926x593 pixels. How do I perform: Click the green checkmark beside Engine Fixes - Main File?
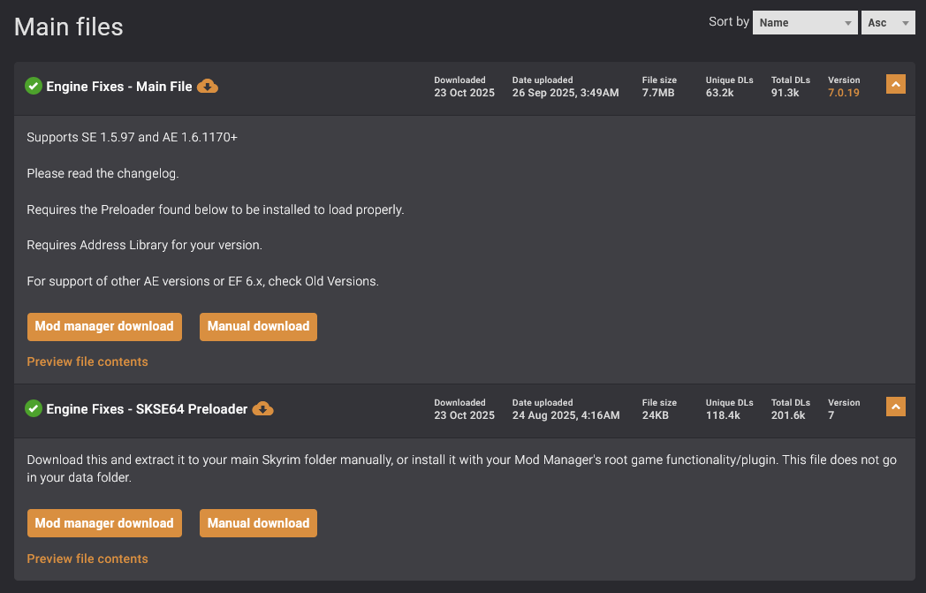click(34, 86)
